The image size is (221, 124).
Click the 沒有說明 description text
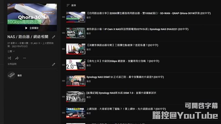[12, 64]
